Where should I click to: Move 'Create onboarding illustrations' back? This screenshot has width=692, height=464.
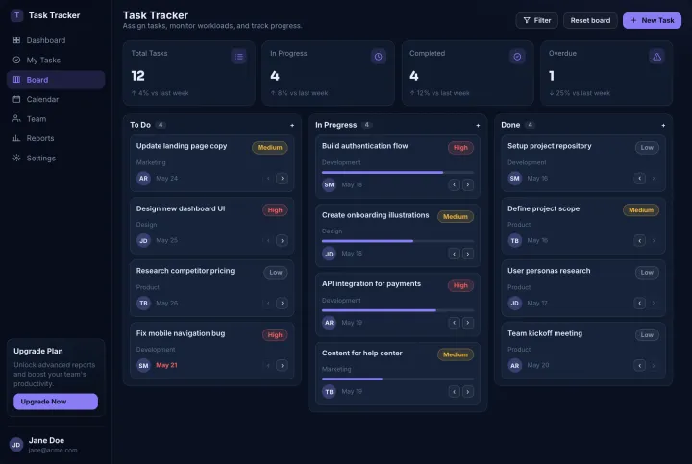click(454, 254)
